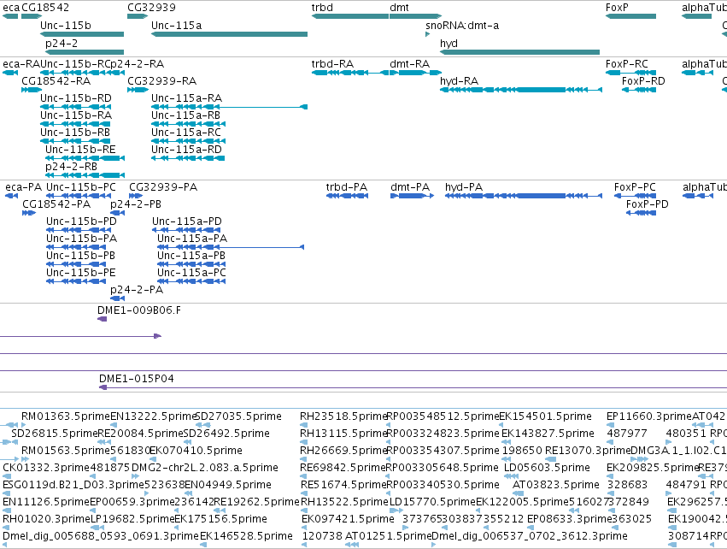Click the p24-2-PA protein glyph
This screenshot has height=549, width=727.
coord(118,298)
